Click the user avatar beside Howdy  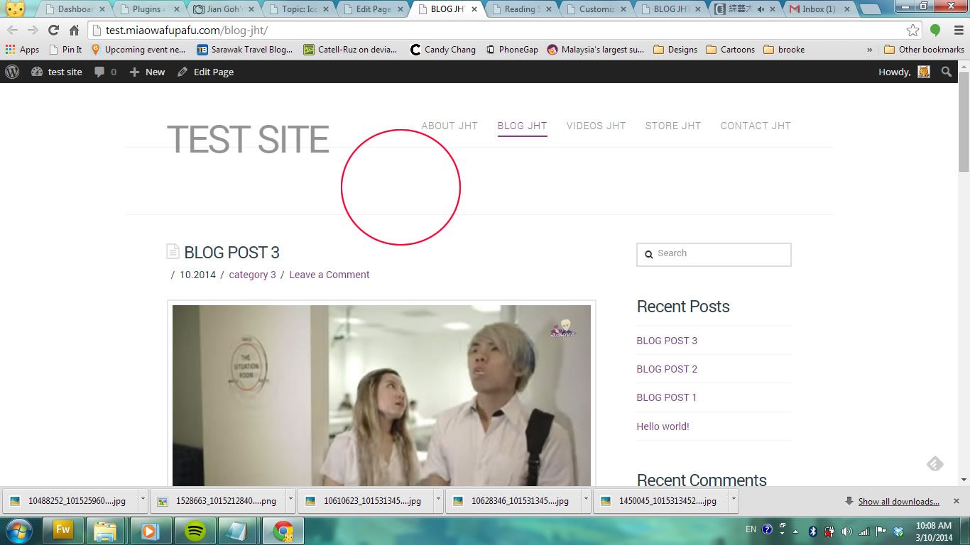(924, 72)
